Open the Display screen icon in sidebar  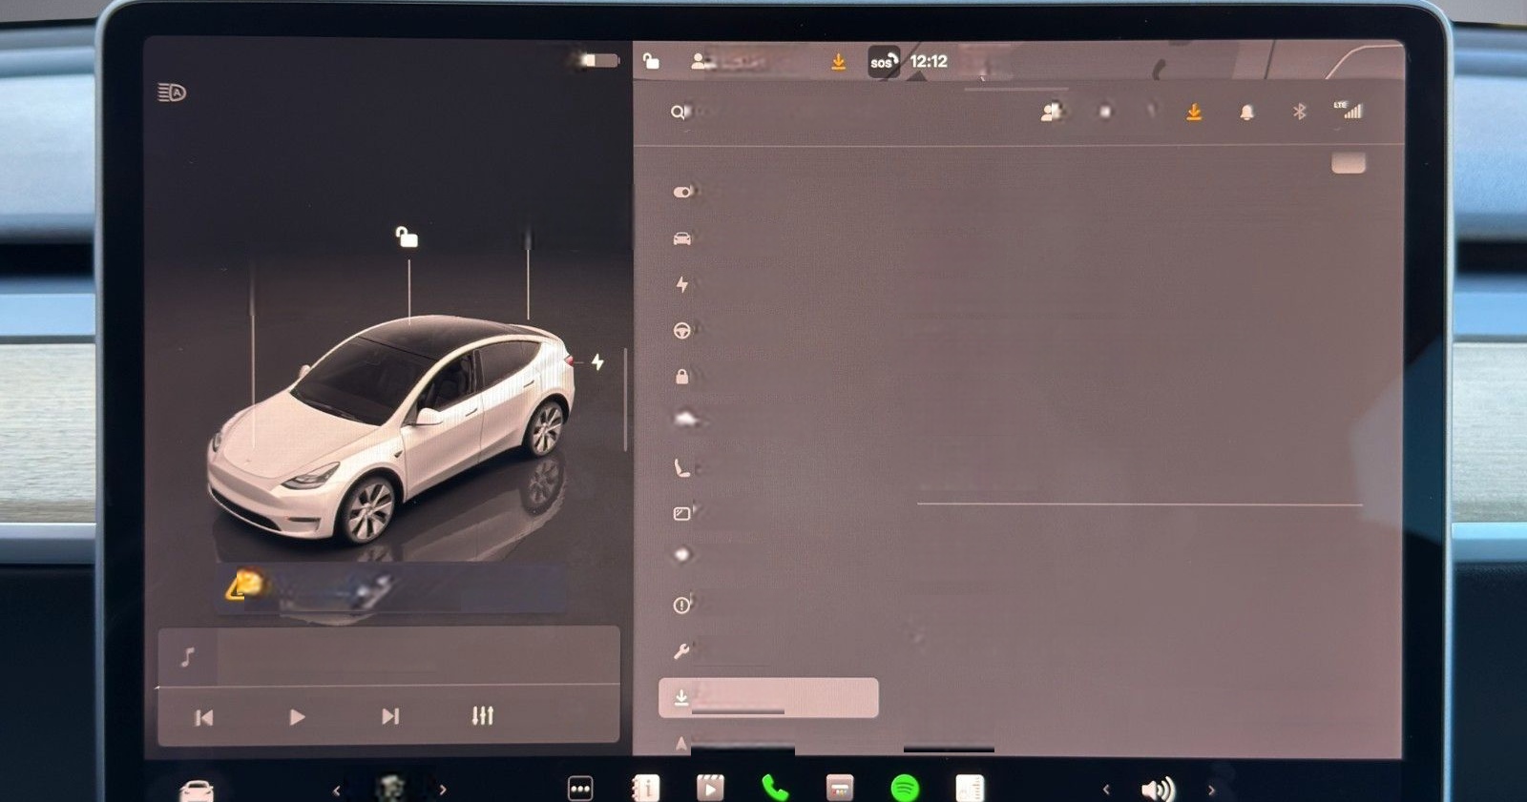coord(681,513)
